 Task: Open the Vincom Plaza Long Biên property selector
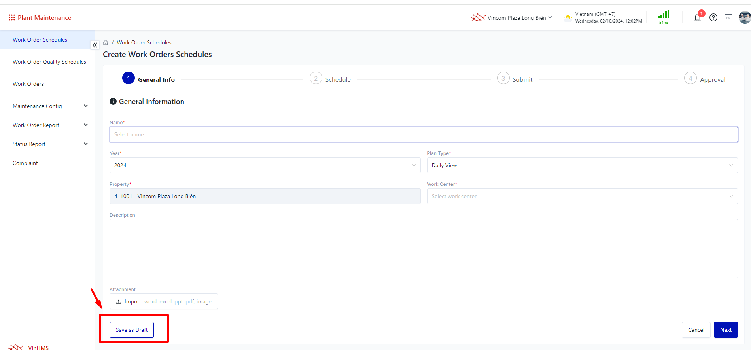[511, 18]
